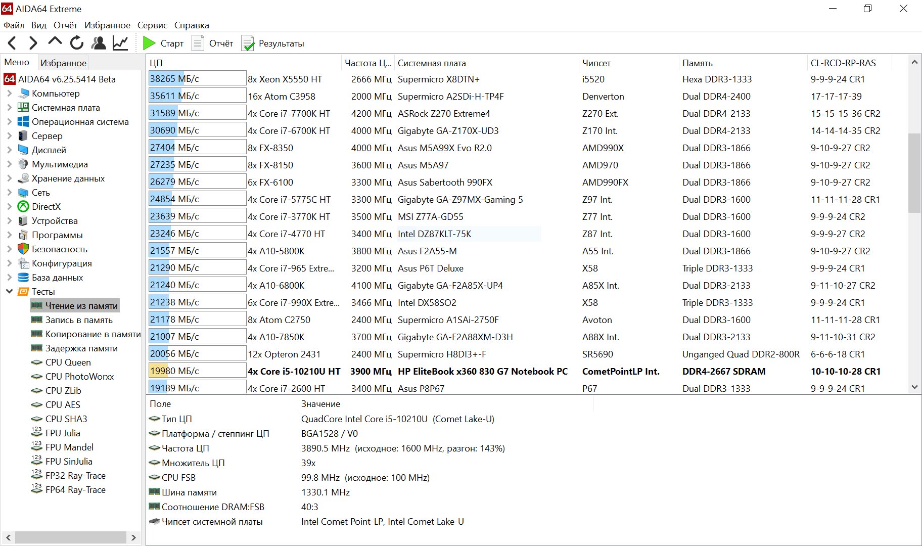Click the CPU PhotoWorxx benchmark icon

click(36, 377)
